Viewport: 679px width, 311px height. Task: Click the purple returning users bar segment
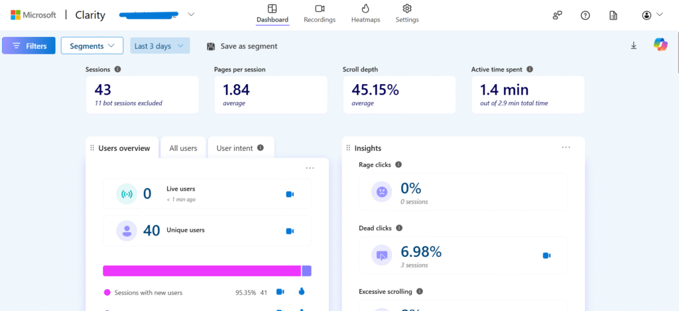tap(306, 271)
